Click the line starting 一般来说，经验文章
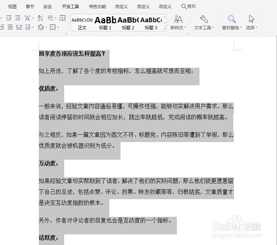Screen dimensions: 277x245 (x=136, y=106)
